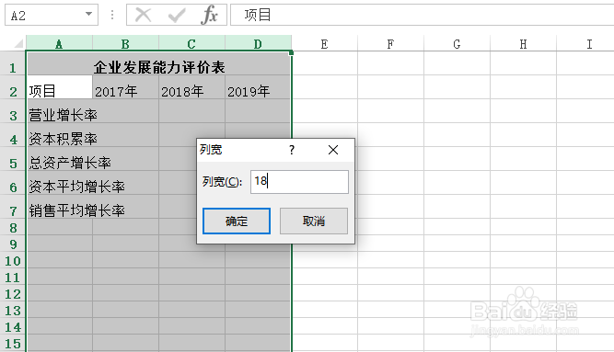Viewport: 614px width, 352px height.
Task: Select row 8 header
Action: point(13,227)
